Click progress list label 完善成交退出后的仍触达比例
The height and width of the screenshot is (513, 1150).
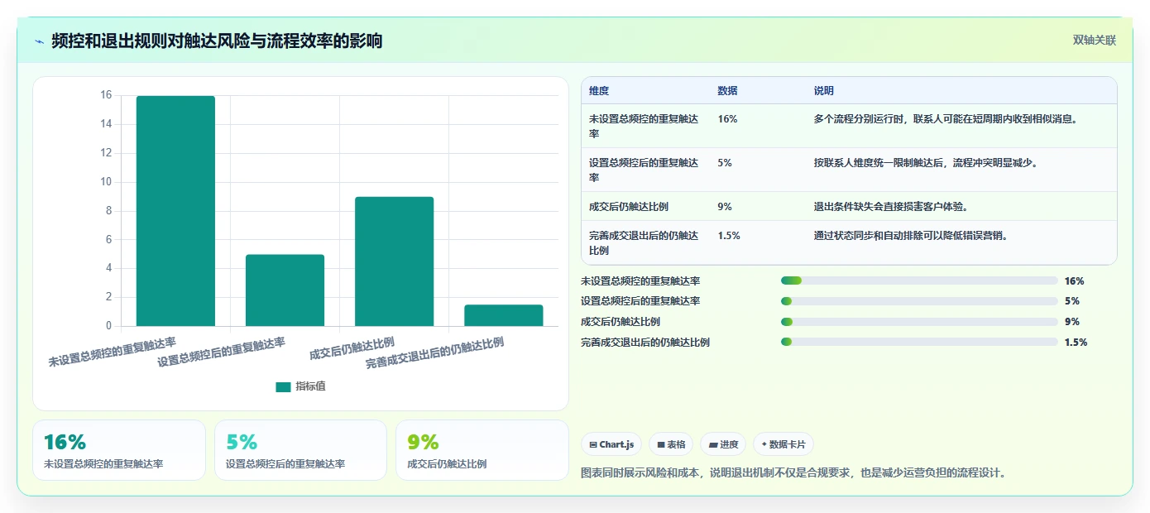645,343
